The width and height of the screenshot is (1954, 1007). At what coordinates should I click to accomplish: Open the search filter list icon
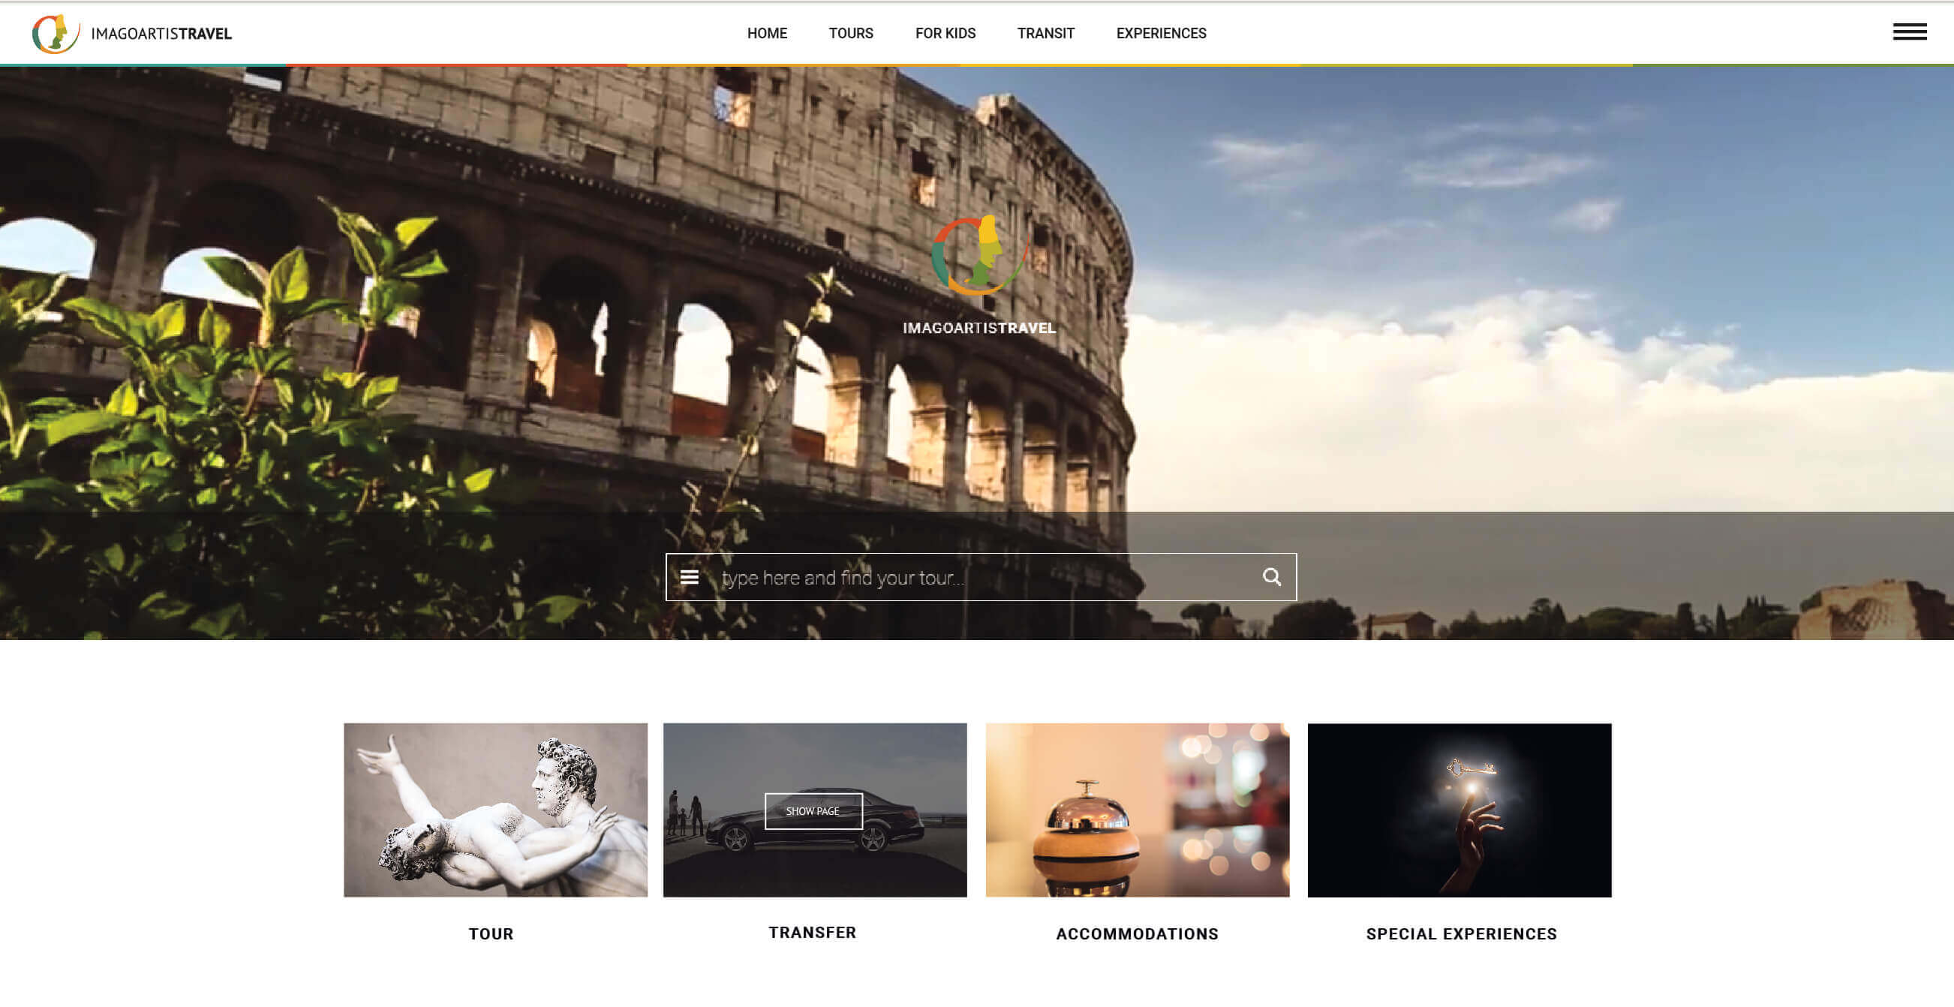689,577
